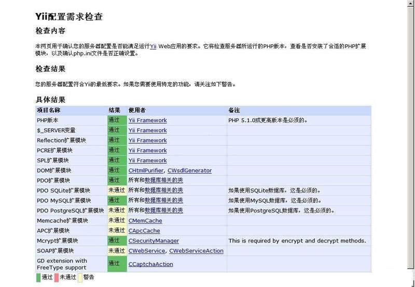
Task: Follow the CWebServiceAction link
Action: (196, 251)
